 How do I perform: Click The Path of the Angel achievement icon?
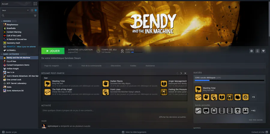(x=47, y=92)
